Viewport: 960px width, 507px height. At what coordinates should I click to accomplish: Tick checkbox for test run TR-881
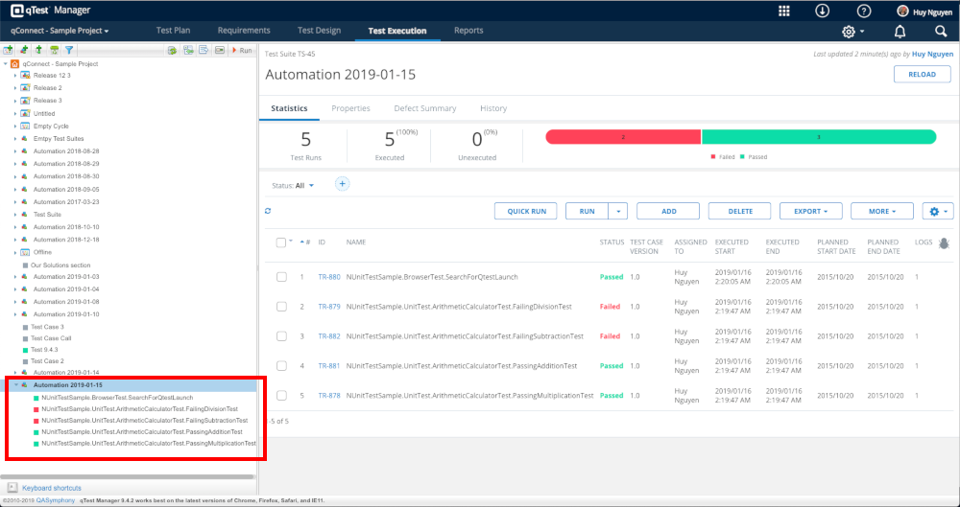coord(281,366)
